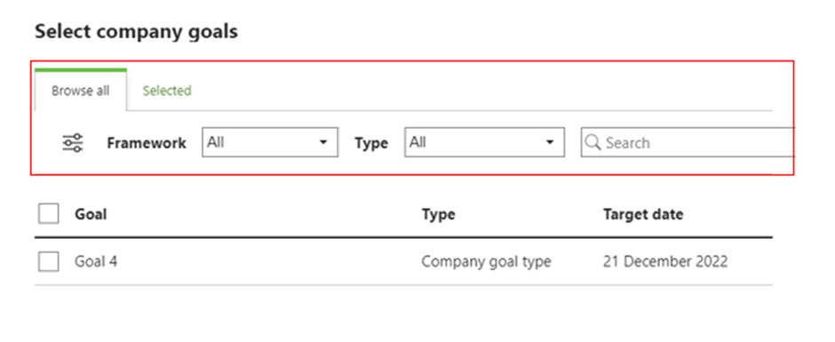This screenshot has height=342, width=835.
Task: Expand the Type combo box showing All
Action: point(485,142)
